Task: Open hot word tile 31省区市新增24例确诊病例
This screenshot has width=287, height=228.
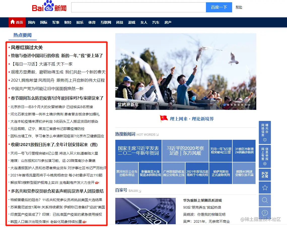Action: (x=244, y=151)
